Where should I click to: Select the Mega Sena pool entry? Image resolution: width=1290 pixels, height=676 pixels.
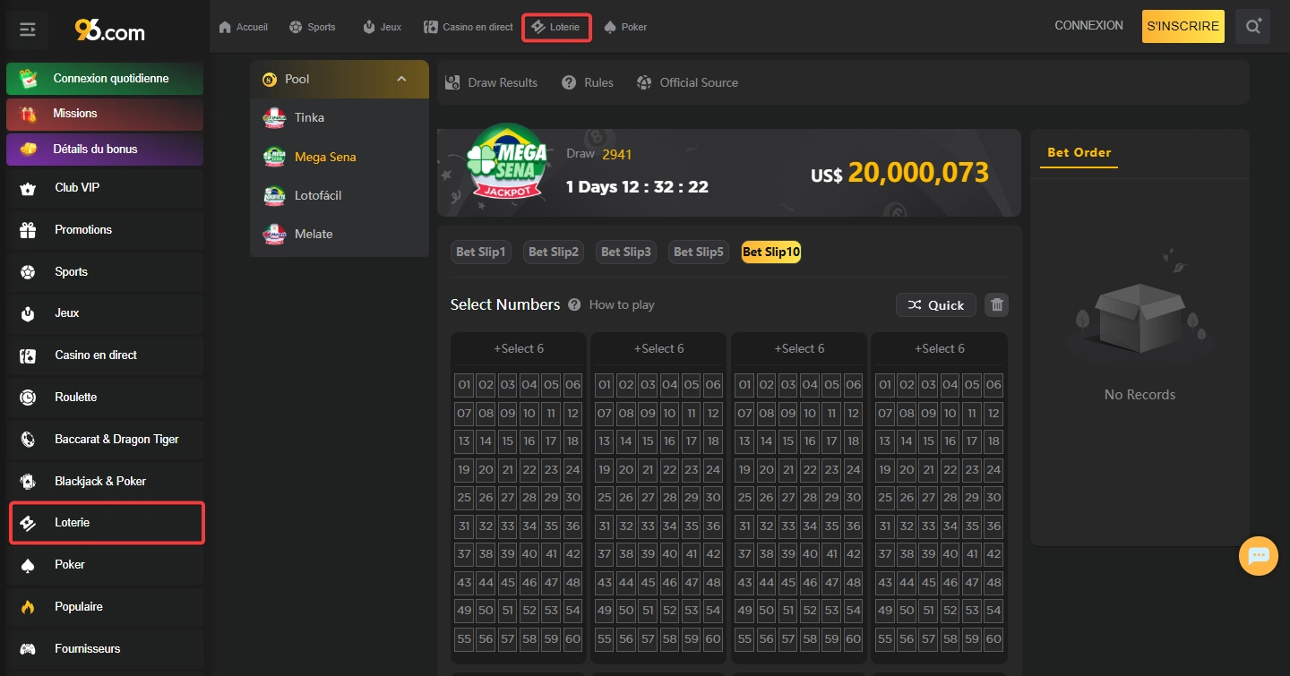coord(340,157)
